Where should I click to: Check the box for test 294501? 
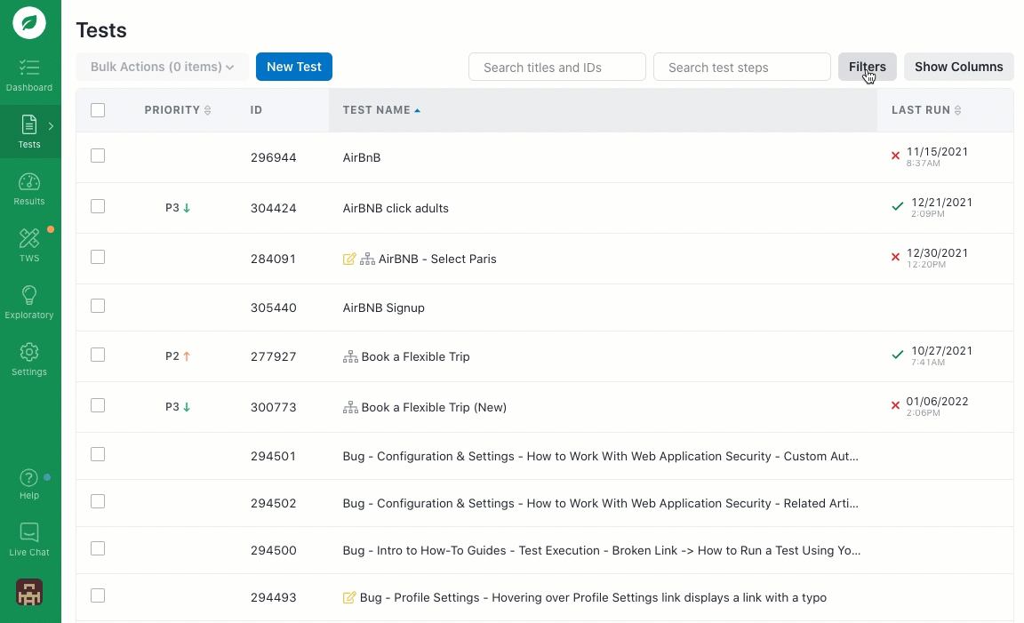98,454
